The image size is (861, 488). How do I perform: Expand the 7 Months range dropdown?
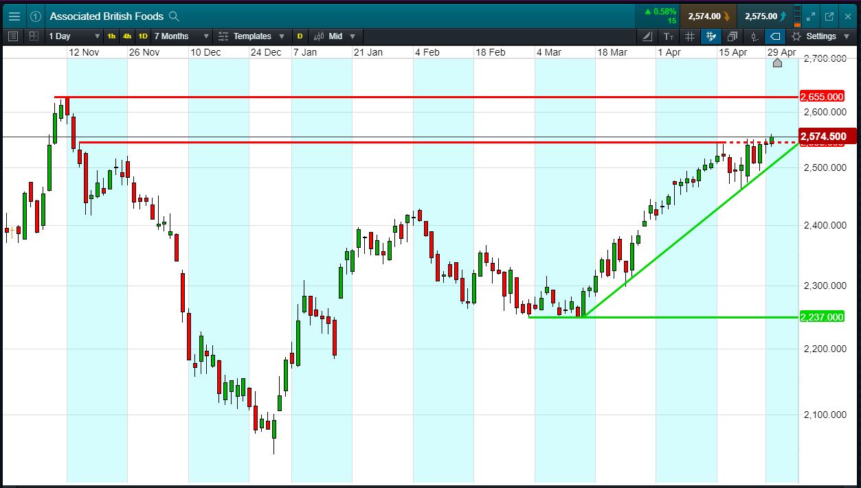click(181, 36)
